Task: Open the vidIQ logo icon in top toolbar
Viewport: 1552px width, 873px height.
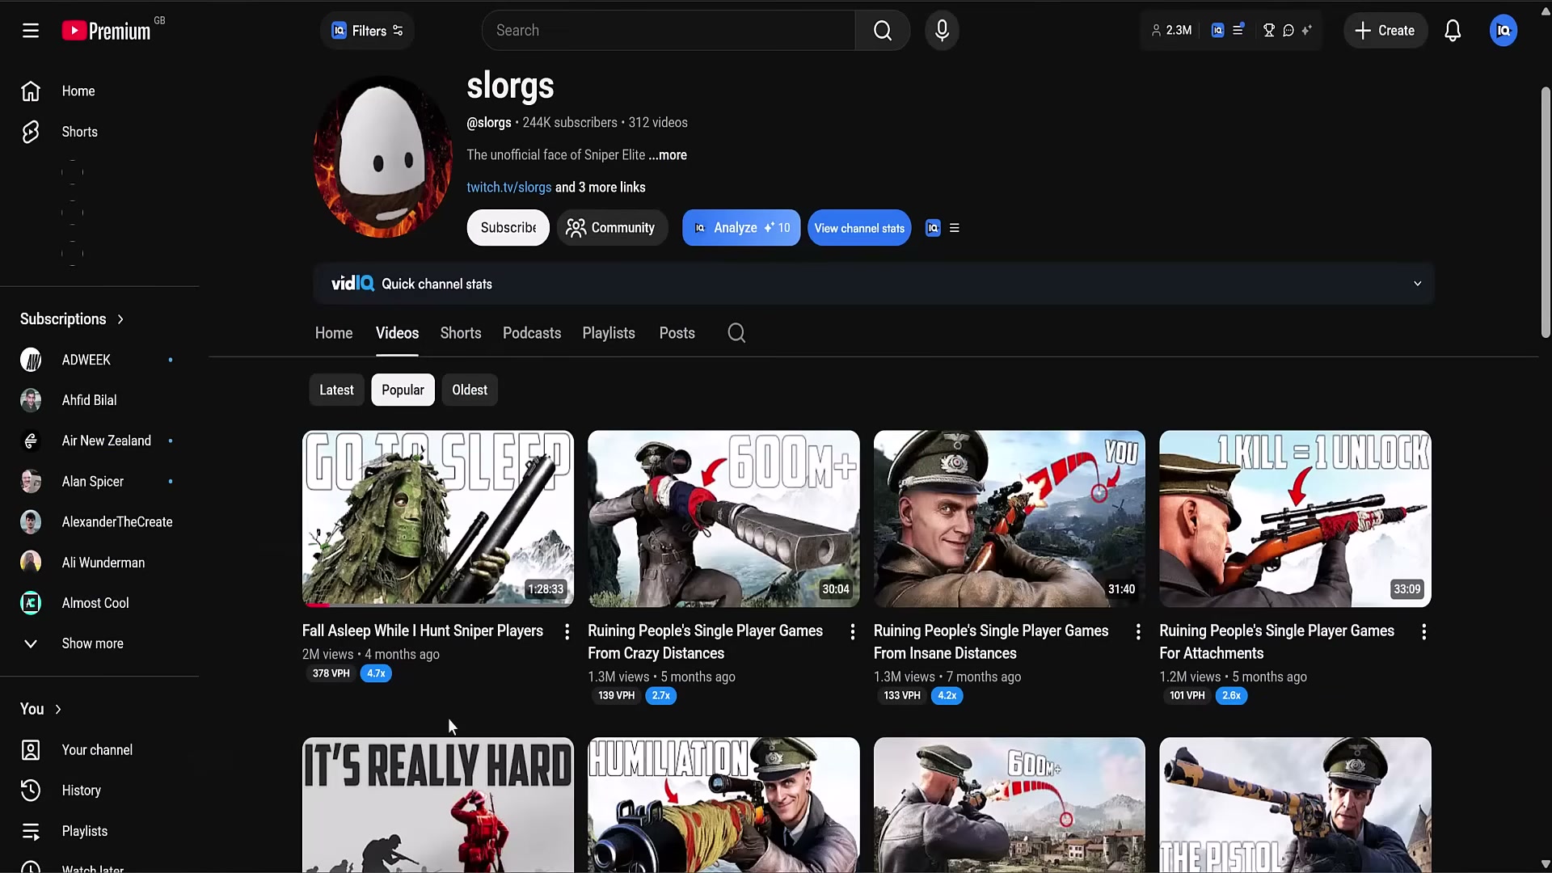Action: point(1217,31)
